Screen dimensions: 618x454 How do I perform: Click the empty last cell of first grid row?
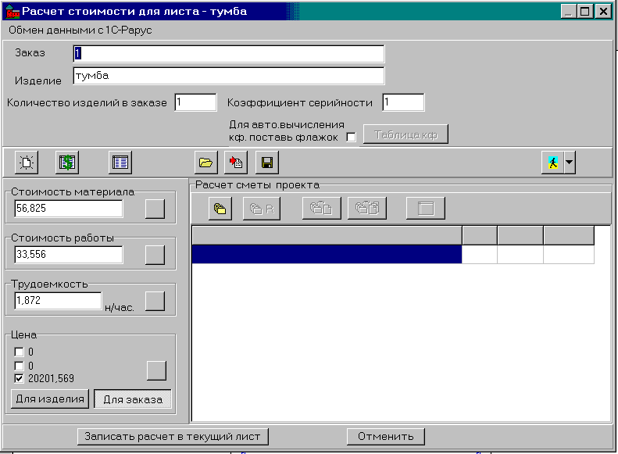(x=569, y=254)
